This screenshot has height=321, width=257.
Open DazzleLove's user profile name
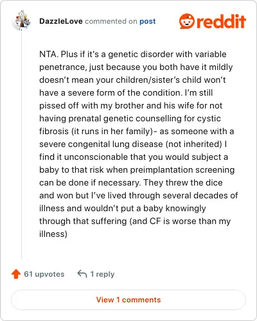(x=61, y=21)
